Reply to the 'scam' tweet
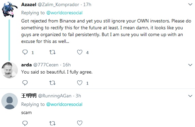This screenshot has height=127, width=195. pos(25,123)
